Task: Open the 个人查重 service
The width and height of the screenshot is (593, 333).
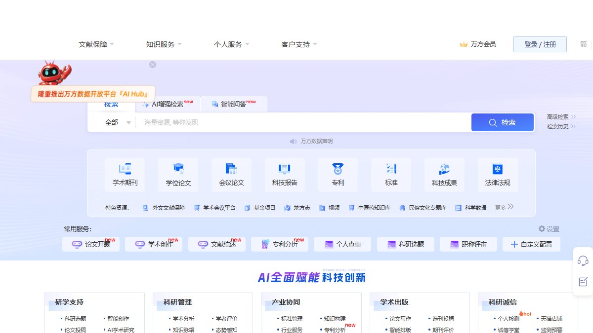Action: pos(342,244)
